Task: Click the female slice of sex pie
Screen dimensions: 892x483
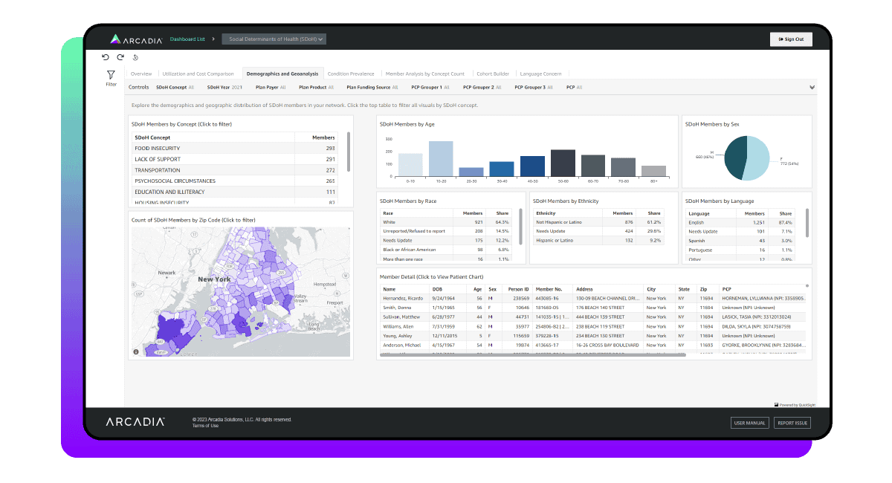Action: (755, 157)
